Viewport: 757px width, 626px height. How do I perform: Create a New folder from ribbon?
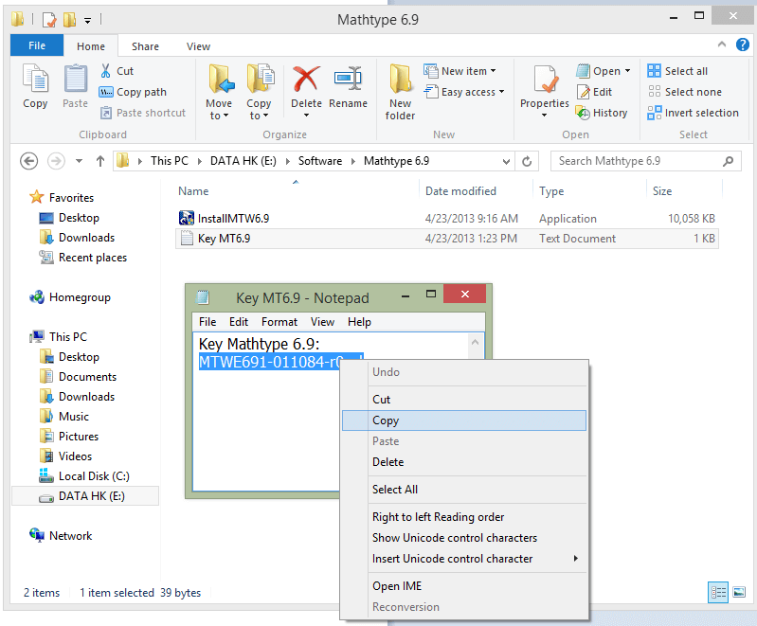coord(400,92)
